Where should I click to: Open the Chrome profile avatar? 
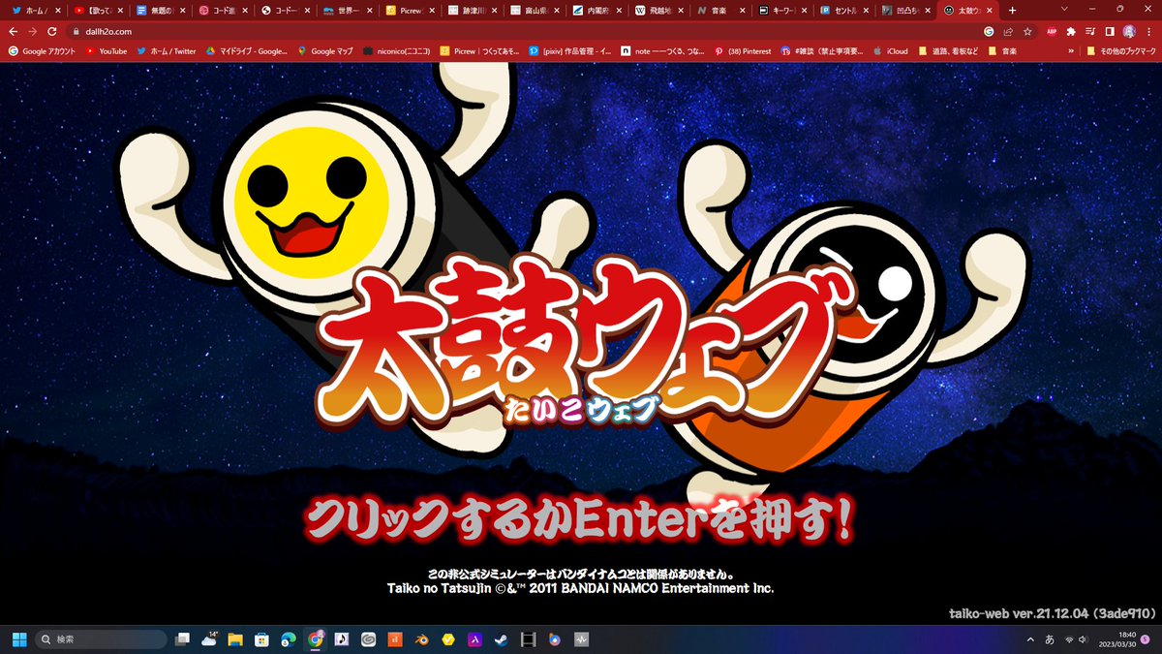click(1129, 31)
